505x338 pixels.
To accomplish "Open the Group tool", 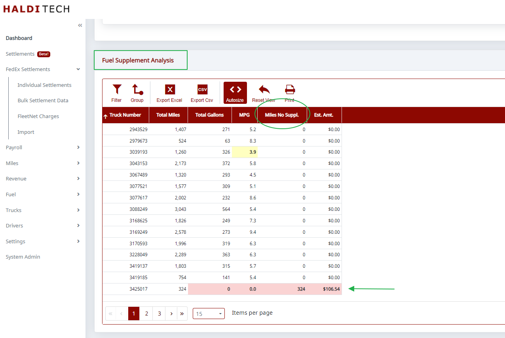I will 137,93.
